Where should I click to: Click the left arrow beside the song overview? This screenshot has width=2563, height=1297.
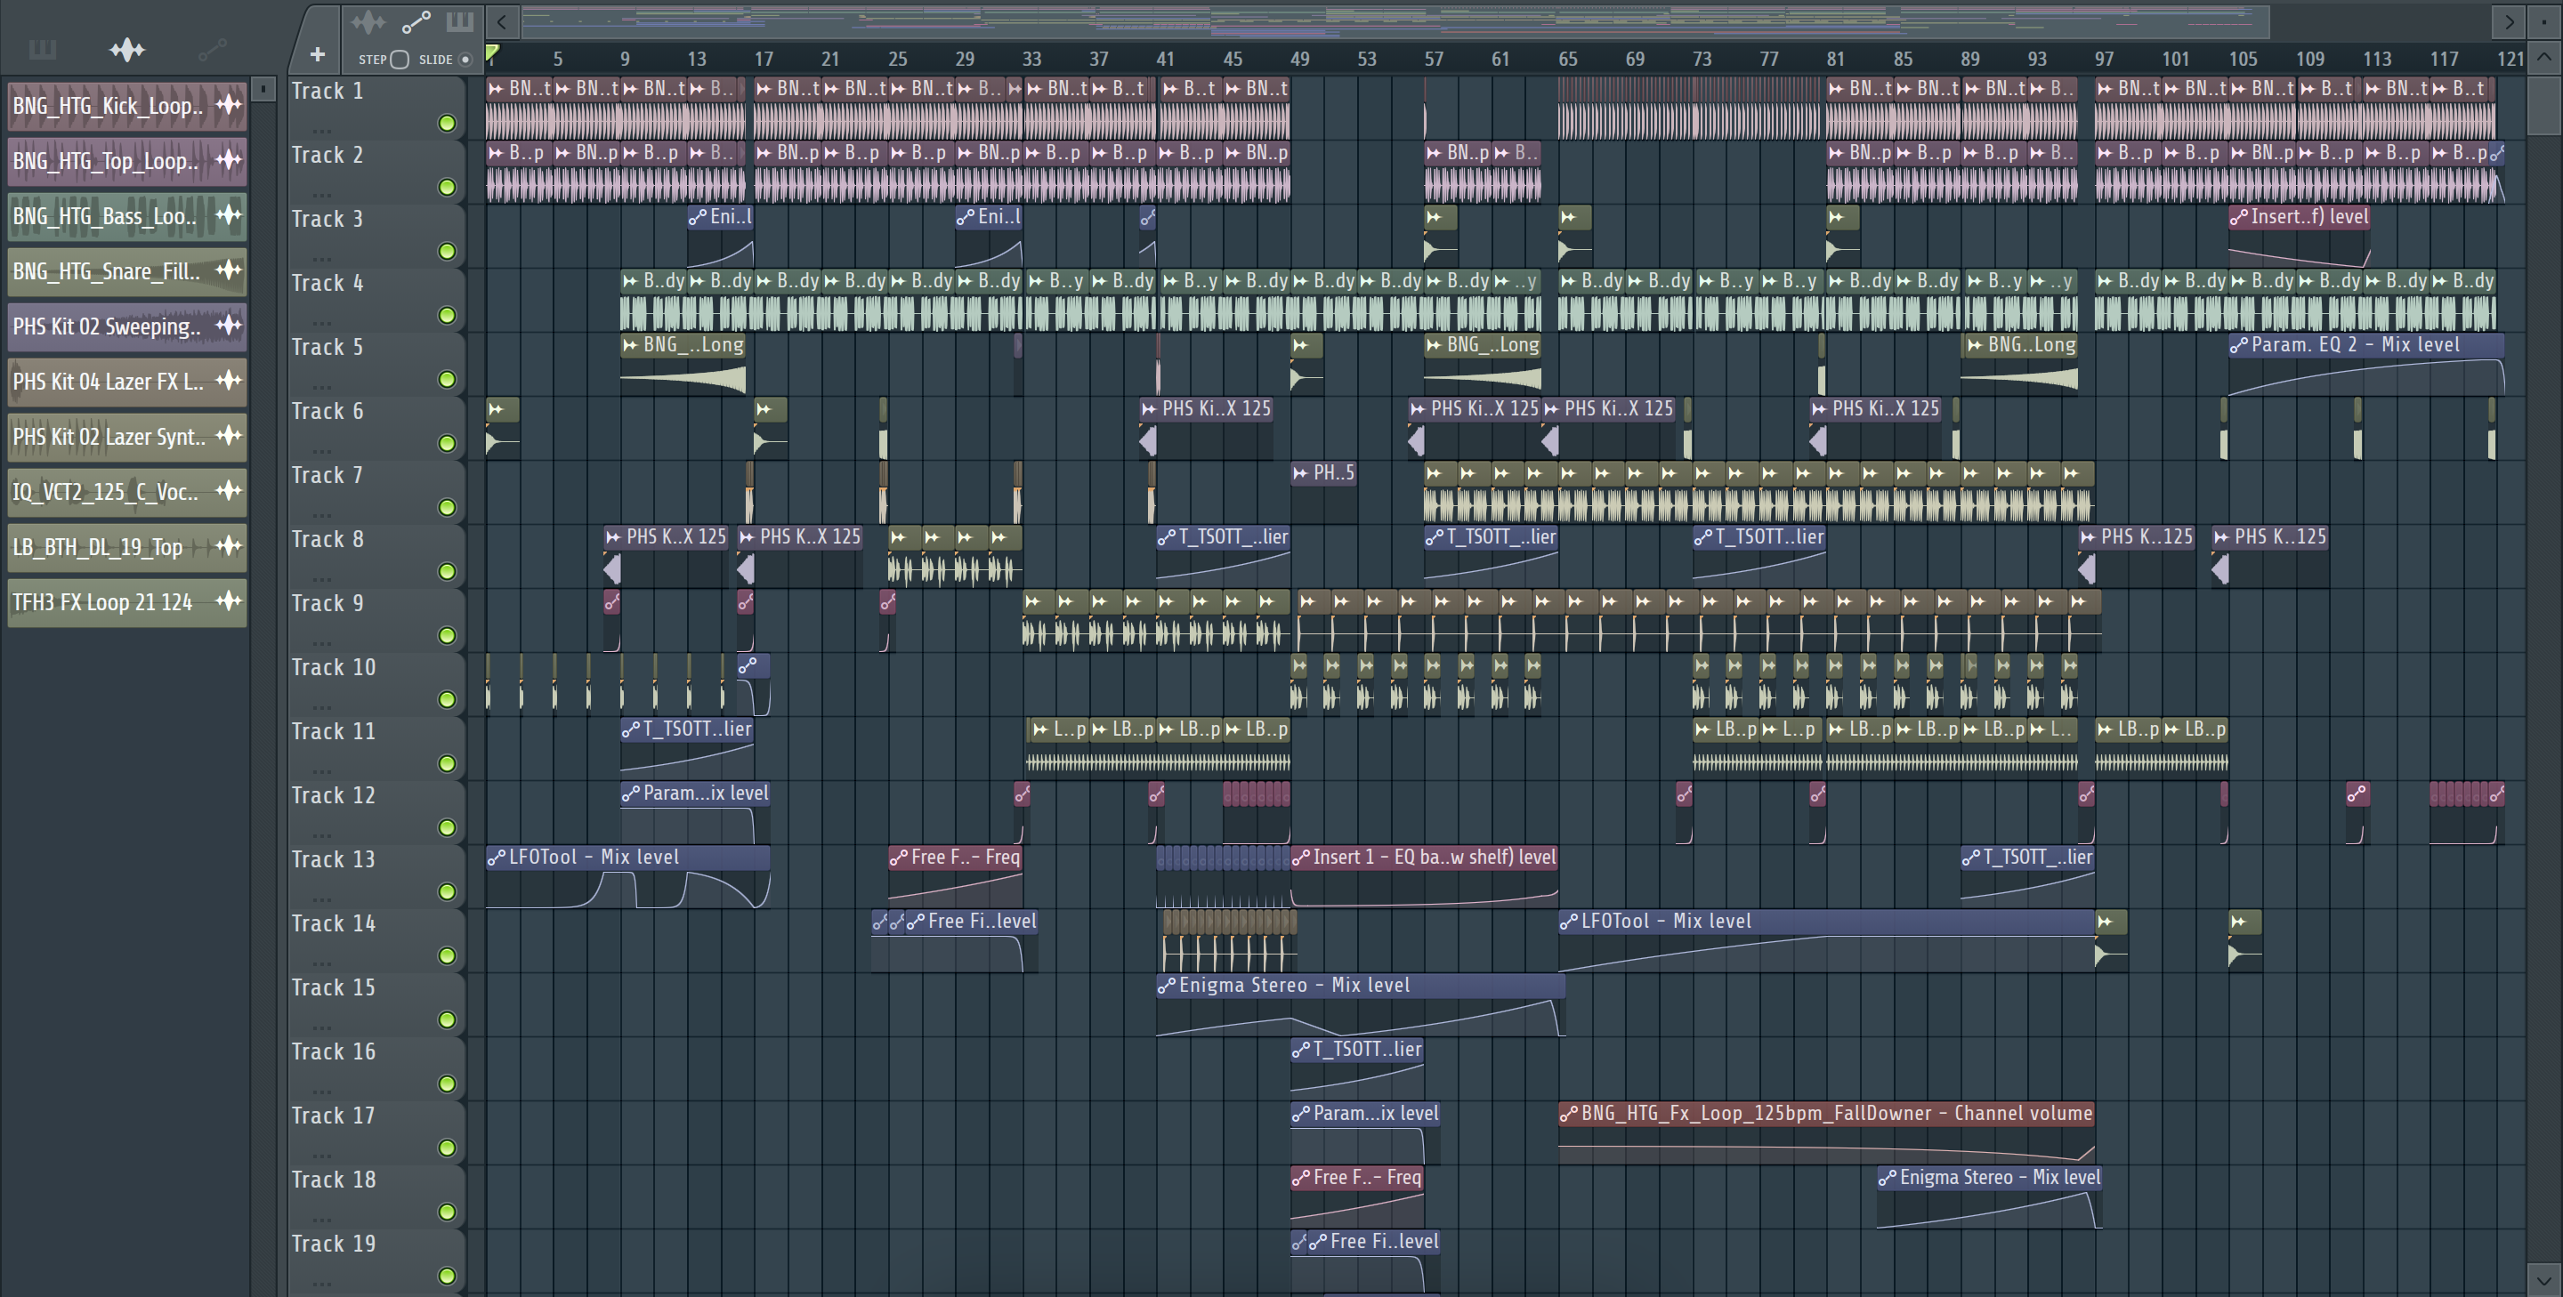click(503, 20)
